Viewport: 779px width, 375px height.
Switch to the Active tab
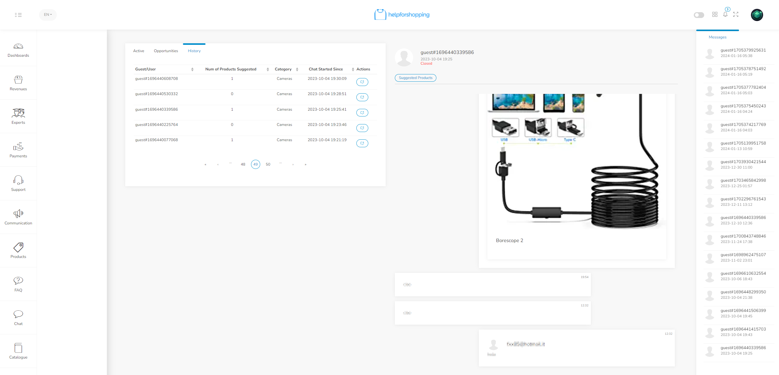click(x=139, y=51)
